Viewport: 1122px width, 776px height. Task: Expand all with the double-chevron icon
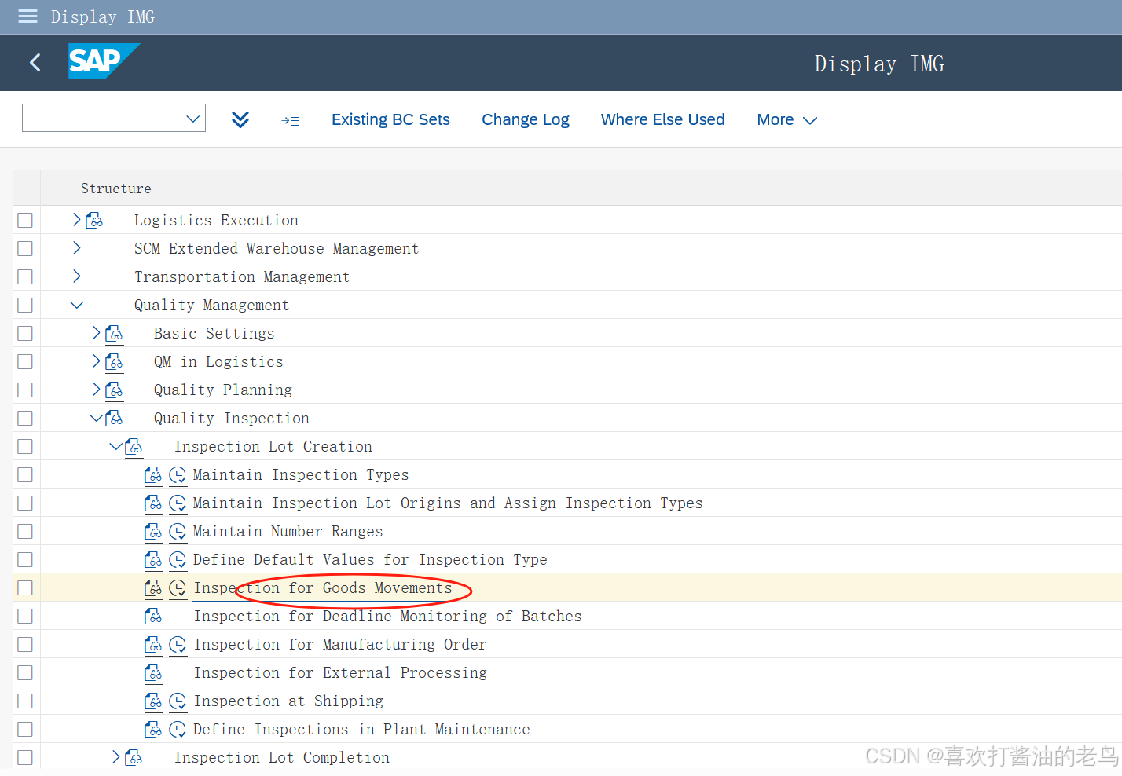(x=240, y=119)
